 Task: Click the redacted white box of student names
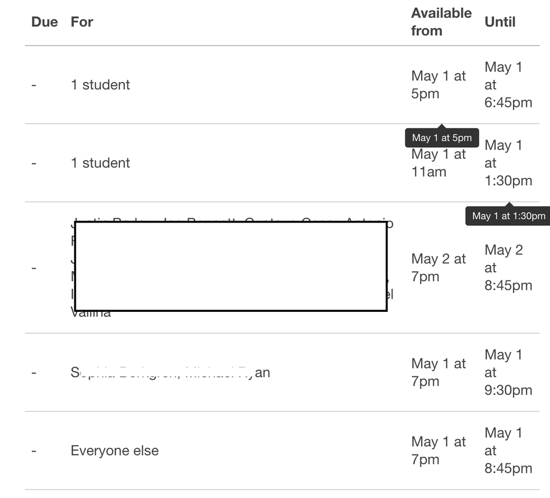click(x=231, y=266)
